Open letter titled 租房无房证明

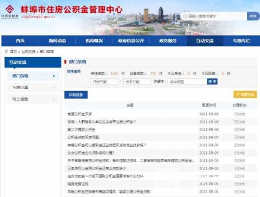[x=78, y=184]
